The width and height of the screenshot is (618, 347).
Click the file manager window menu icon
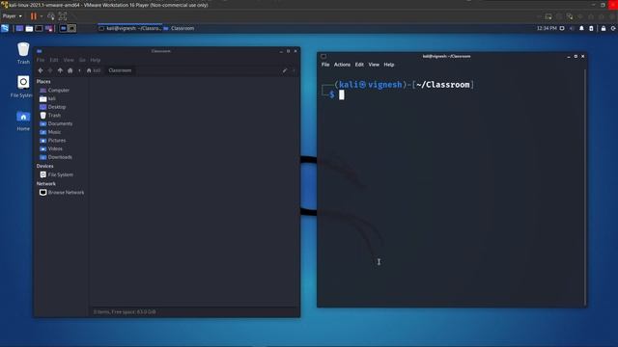[40, 51]
